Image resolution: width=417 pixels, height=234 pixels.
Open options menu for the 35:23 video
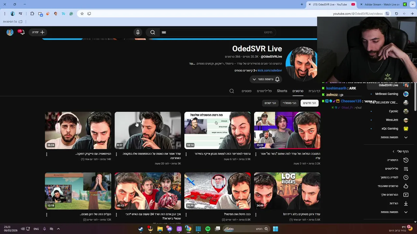coord(256,154)
